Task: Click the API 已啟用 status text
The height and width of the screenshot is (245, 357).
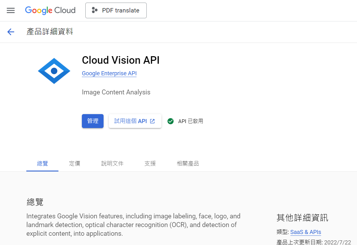Action: [191, 121]
